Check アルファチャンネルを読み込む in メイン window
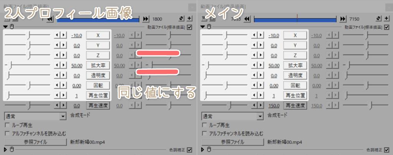 pyautogui.click(x=204, y=134)
